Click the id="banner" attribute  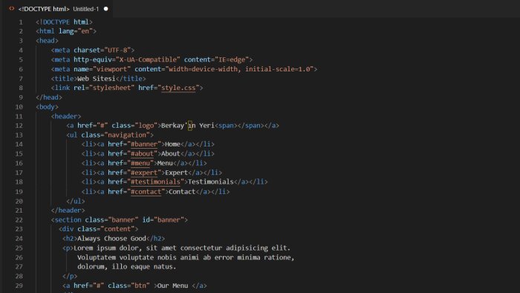click(163, 219)
